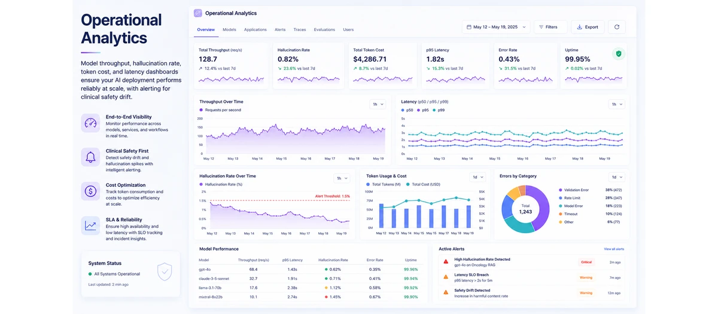Go to the Evaluations tab
The image size is (718, 314).
pos(324,29)
